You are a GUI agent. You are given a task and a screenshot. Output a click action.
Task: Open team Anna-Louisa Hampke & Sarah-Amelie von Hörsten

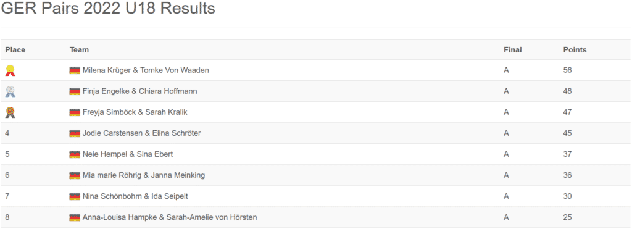tap(170, 217)
